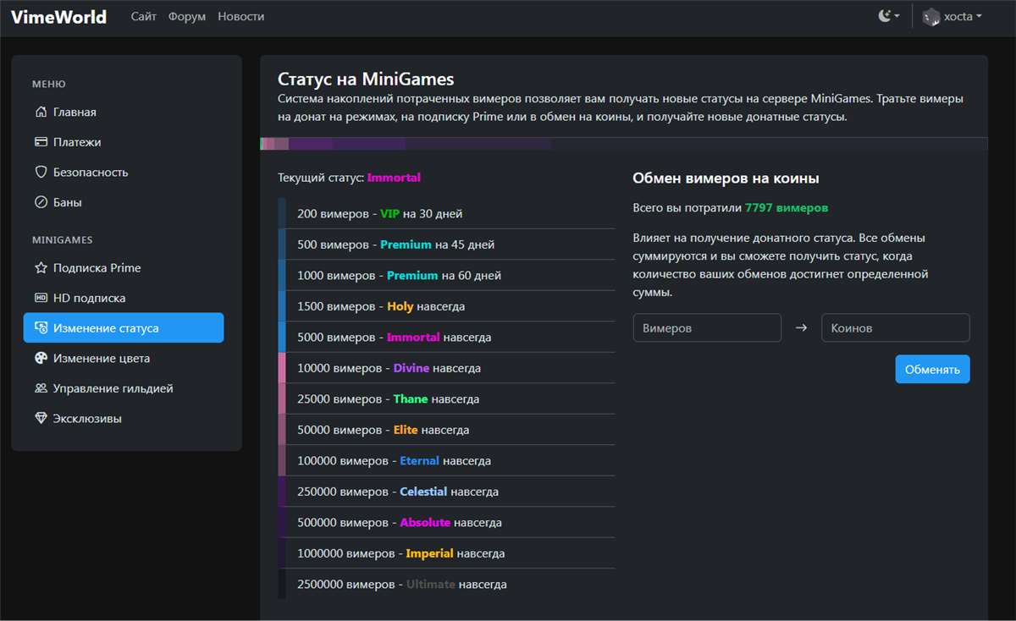
Task: Click the spent vimers progress bar
Action: [624, 144]
